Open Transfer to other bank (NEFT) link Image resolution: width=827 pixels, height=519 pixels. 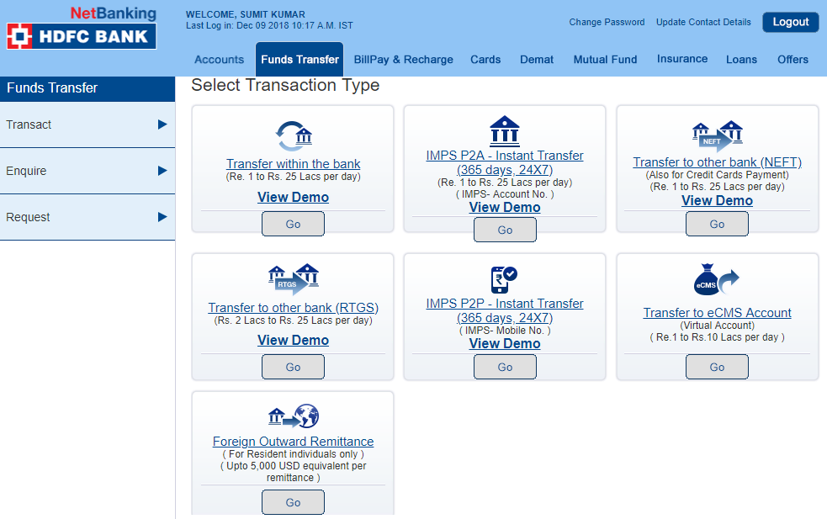(x=718, y=162)
